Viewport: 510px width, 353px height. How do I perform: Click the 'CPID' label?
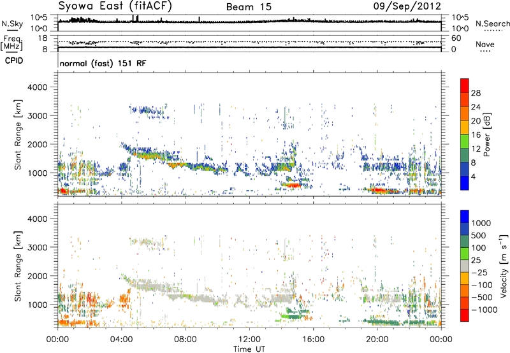(14, 61)
